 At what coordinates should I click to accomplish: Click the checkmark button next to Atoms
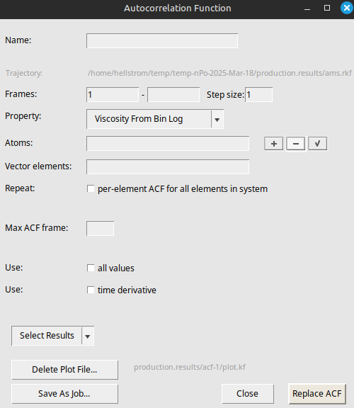tap(318, 144)
